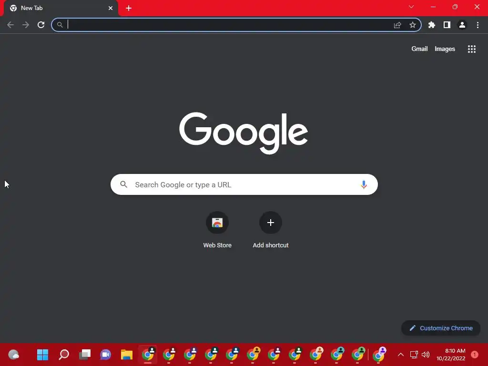Go forward using the forward arrow

[x=26, y=25]
